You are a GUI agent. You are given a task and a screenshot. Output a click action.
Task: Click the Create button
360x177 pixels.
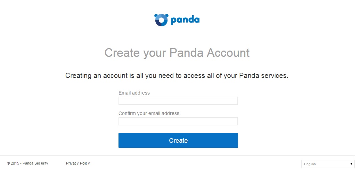pos(178,140)
